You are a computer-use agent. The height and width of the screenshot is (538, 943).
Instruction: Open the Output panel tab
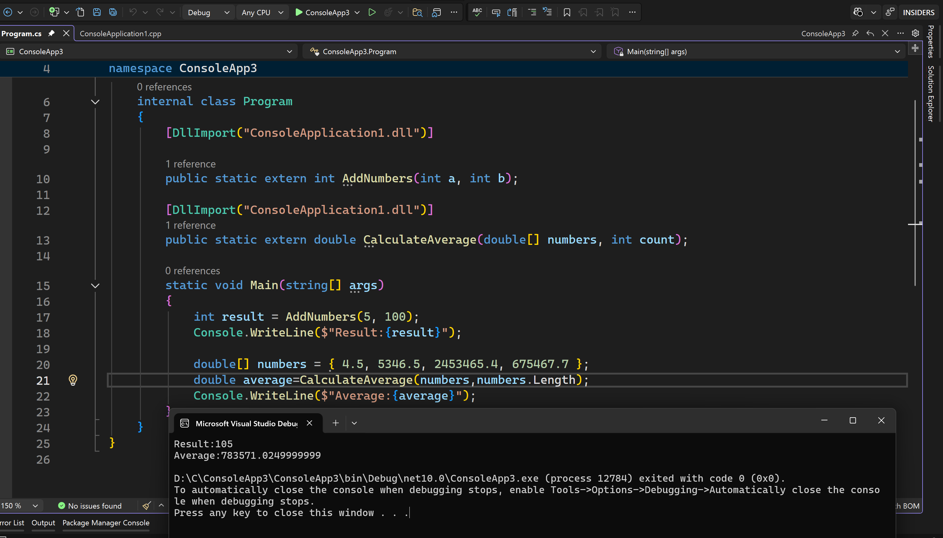(43, 523)
